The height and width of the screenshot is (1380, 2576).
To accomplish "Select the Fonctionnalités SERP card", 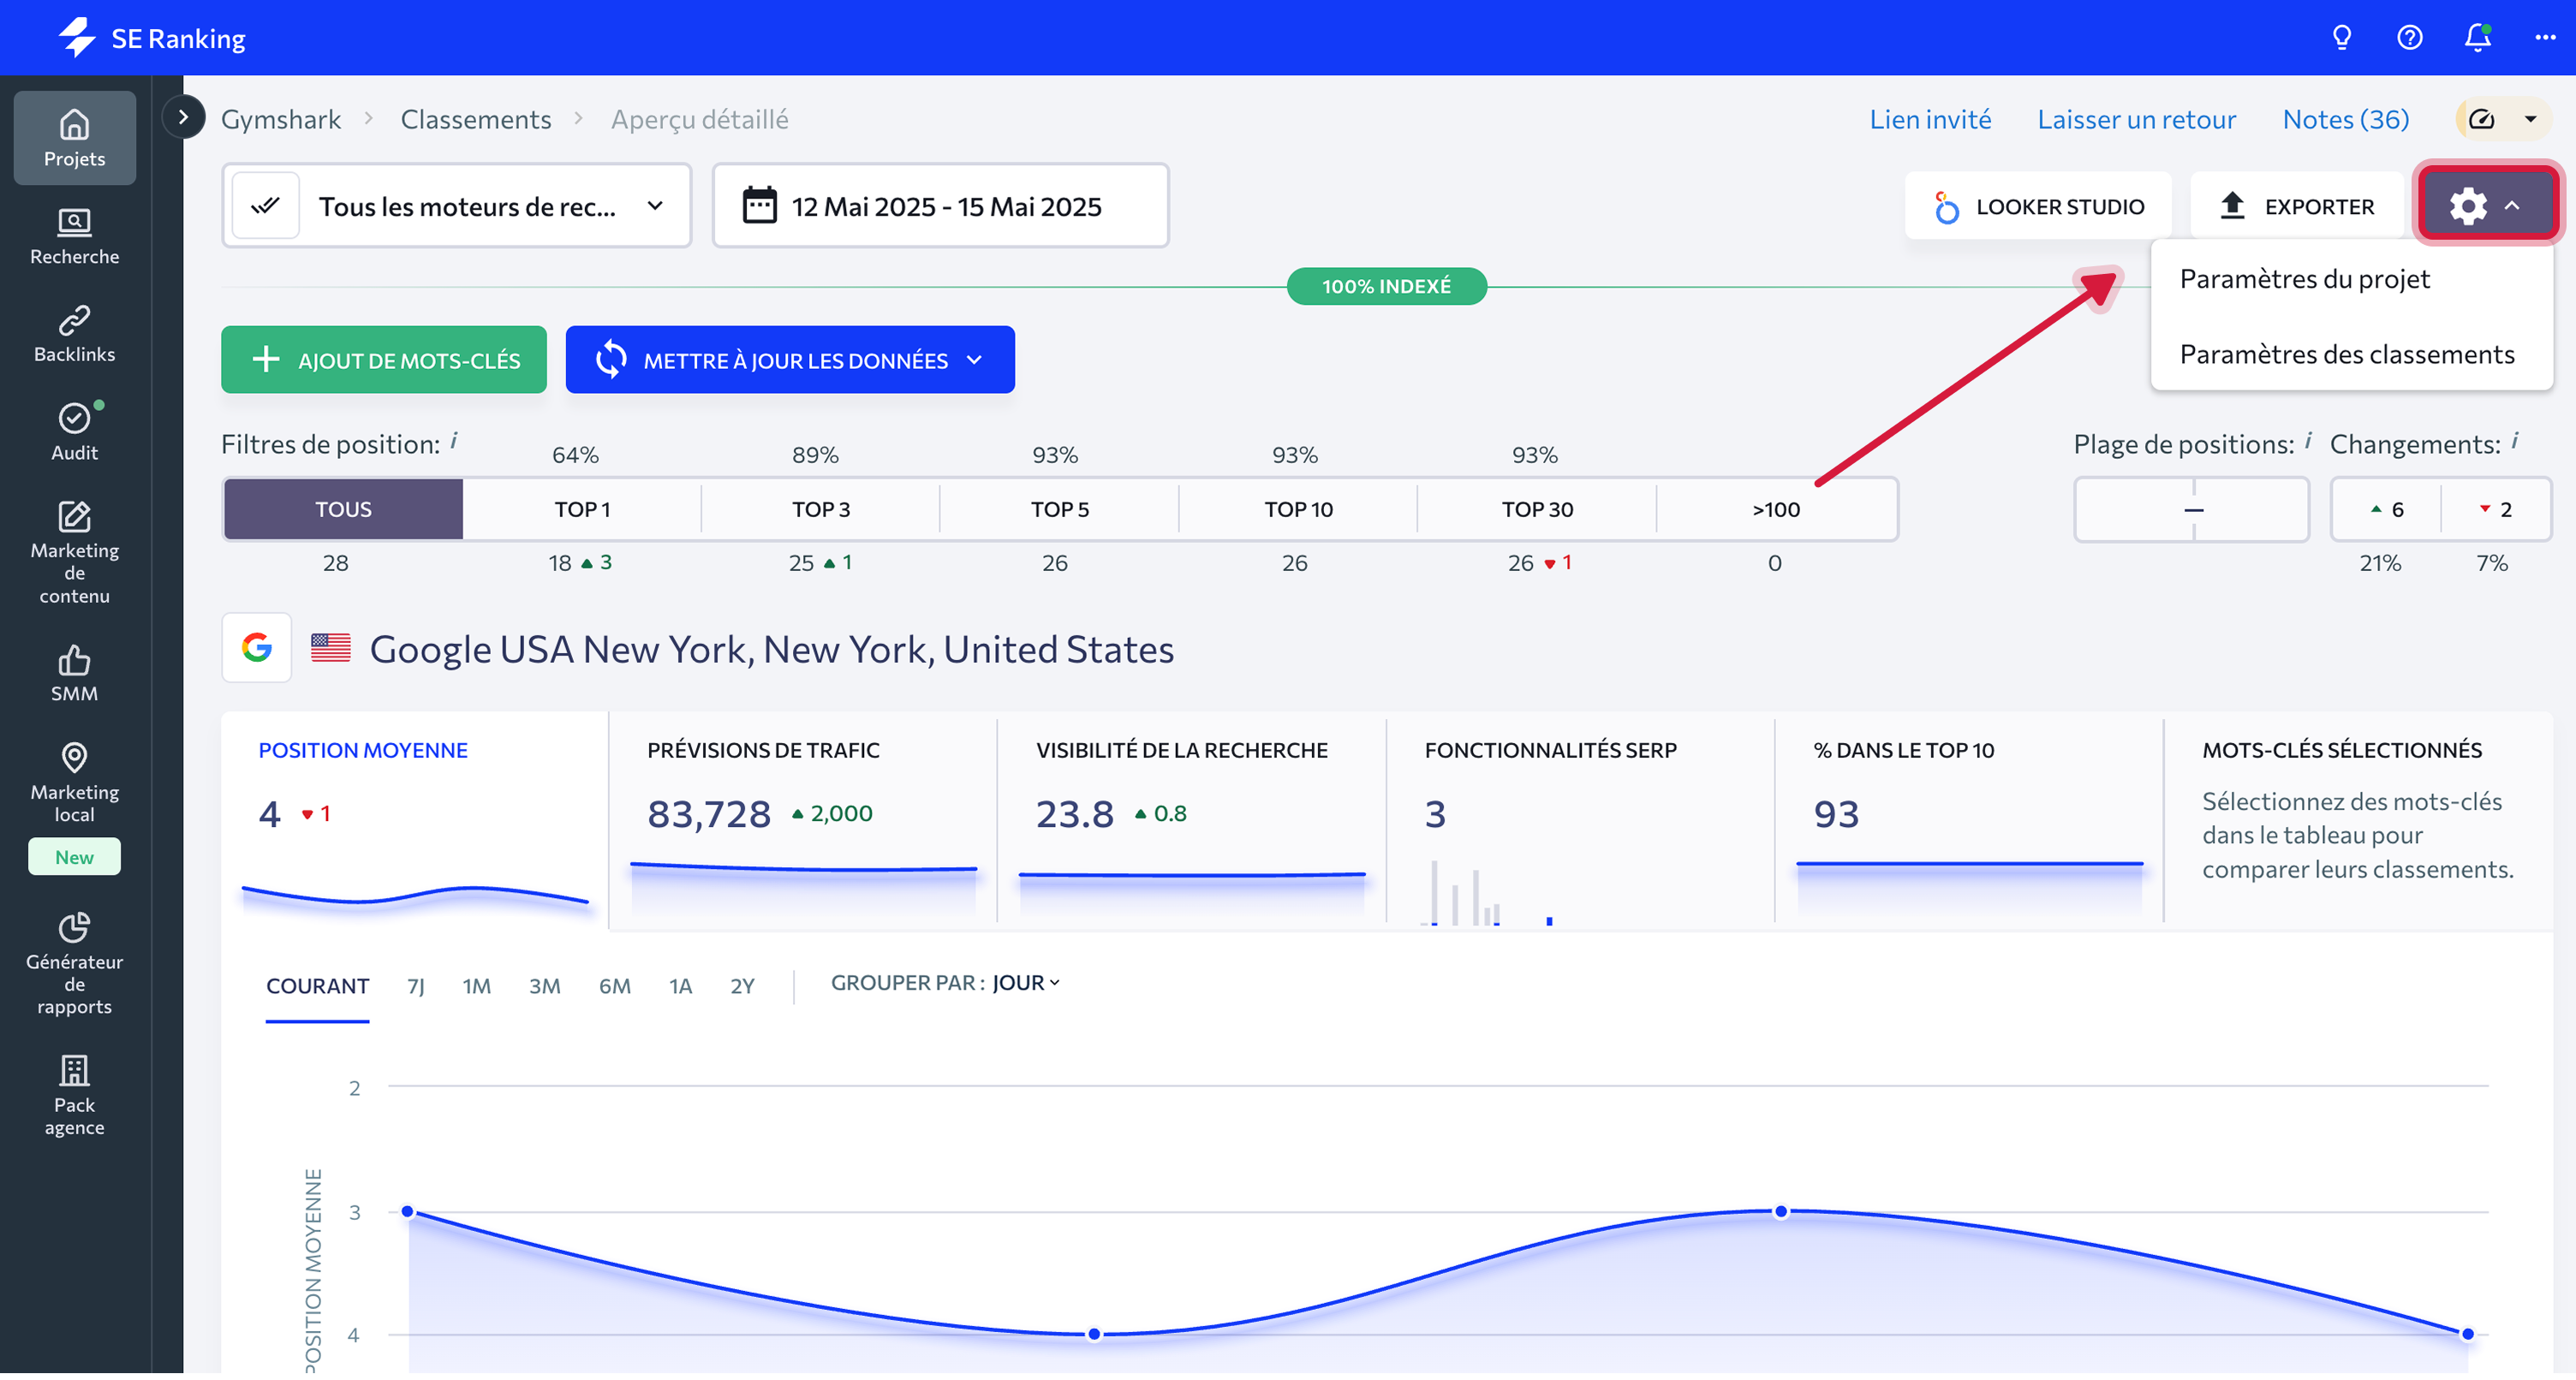I will click(1581, 822).
